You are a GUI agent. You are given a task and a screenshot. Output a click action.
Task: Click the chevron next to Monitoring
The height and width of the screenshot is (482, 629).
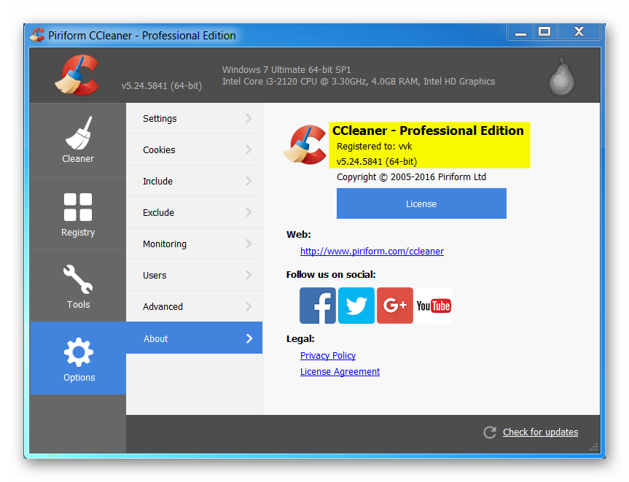pyautogui.click(x=249, y=244)
